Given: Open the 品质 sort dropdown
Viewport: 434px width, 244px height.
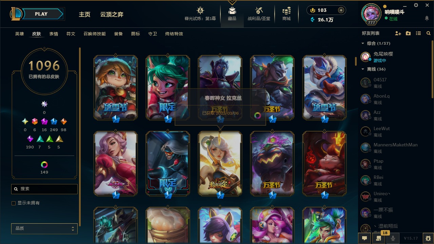Looking at the screenshot, I should [x=44, y=228].
